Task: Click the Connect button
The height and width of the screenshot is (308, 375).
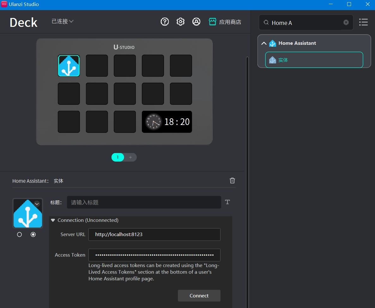Action: 199,296
